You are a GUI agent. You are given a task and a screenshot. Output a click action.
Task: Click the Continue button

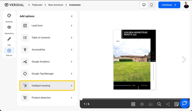169,5
